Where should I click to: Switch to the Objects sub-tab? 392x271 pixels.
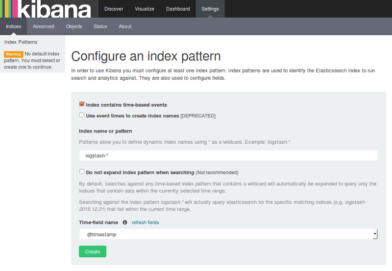coord(74,26)
